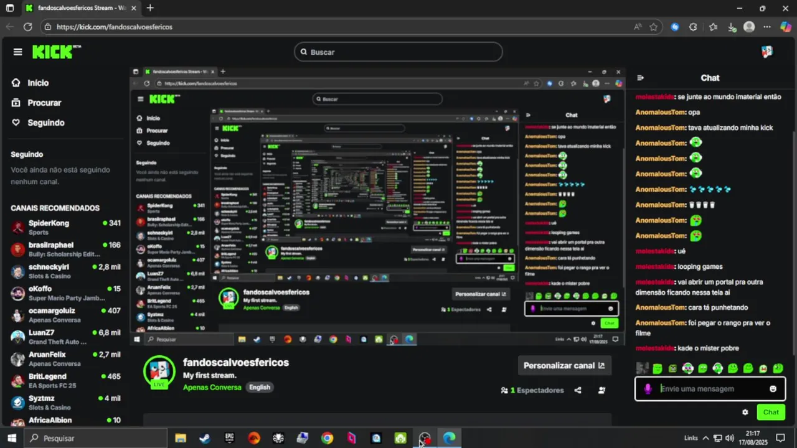797x448 pixels.
Task: Open the tab actions menu button
Action: [9, 8]
